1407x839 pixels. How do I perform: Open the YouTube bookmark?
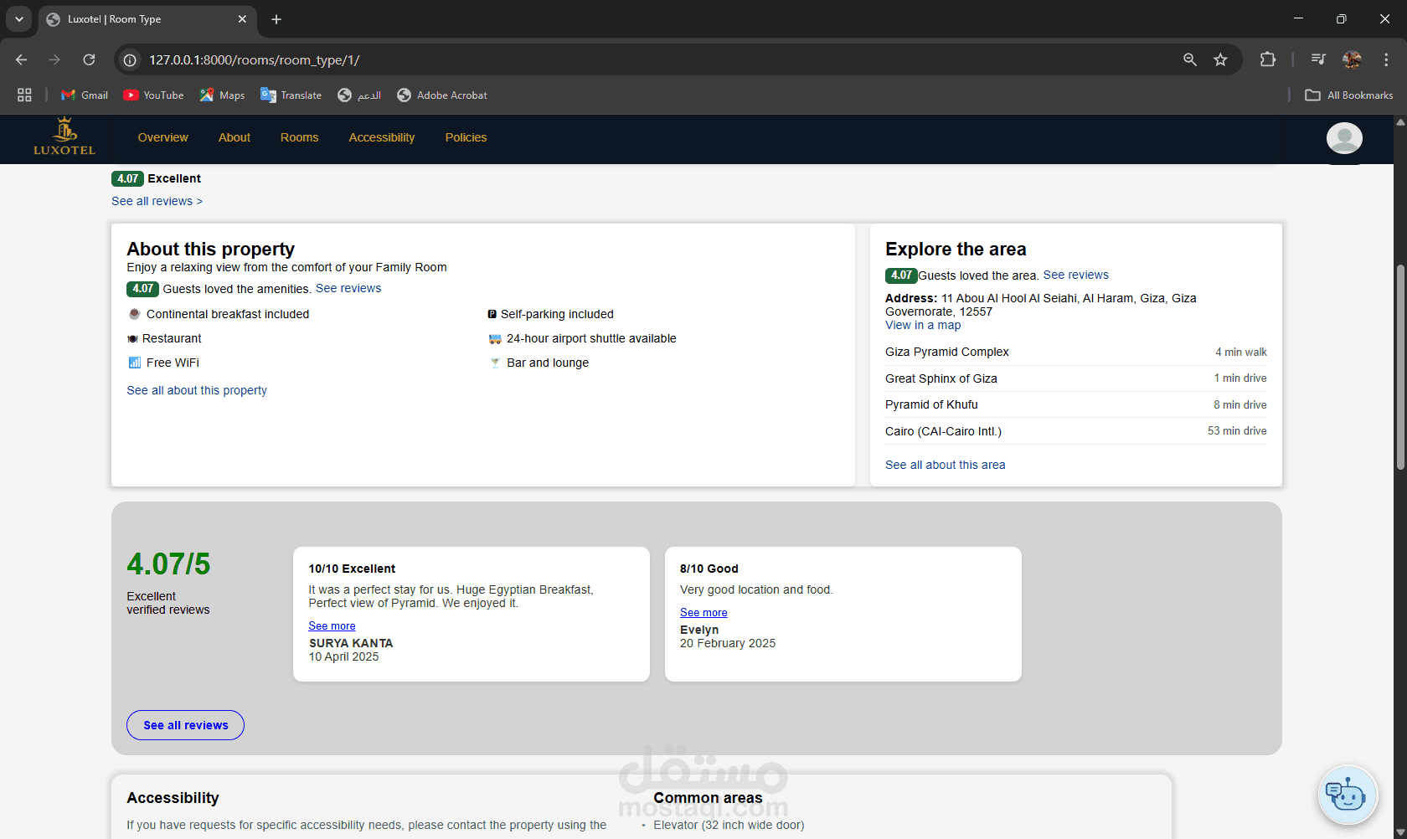point(153,95)
